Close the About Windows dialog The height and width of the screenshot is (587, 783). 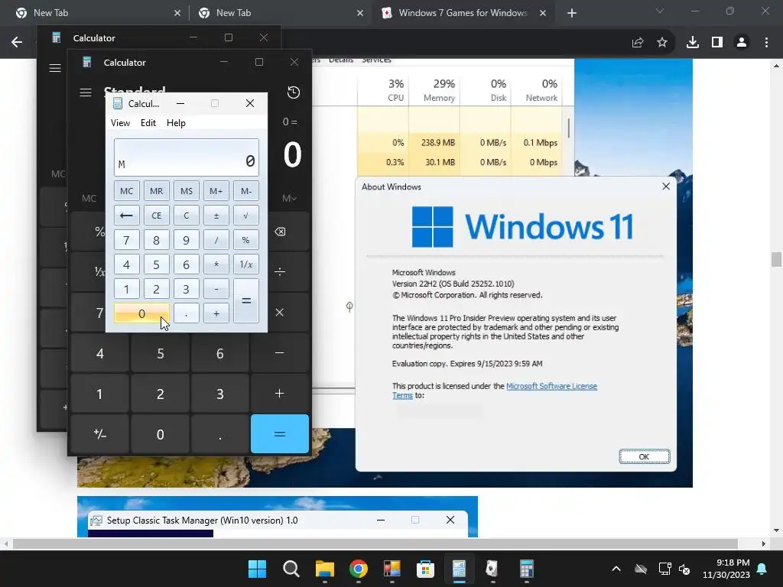click(x=666, y=186)
